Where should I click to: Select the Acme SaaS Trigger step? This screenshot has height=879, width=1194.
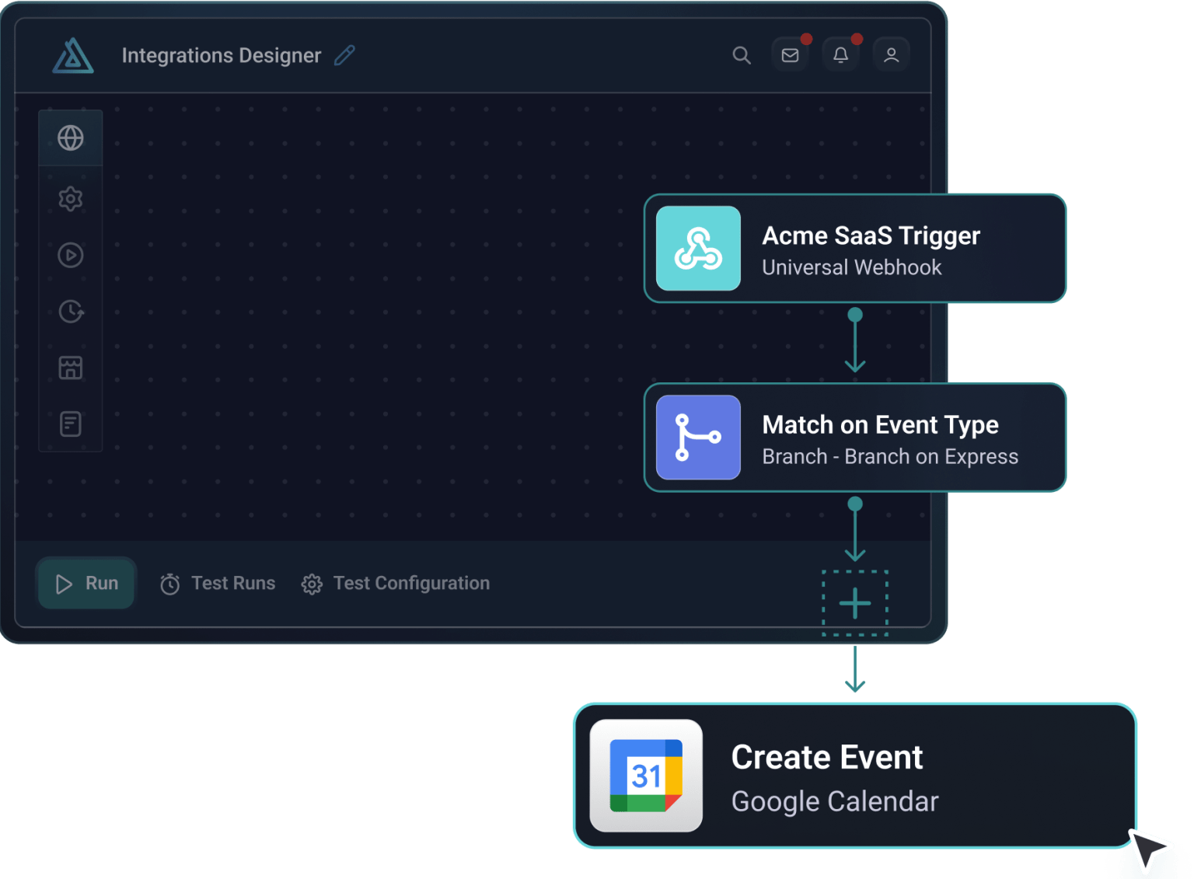click(855, 248)
